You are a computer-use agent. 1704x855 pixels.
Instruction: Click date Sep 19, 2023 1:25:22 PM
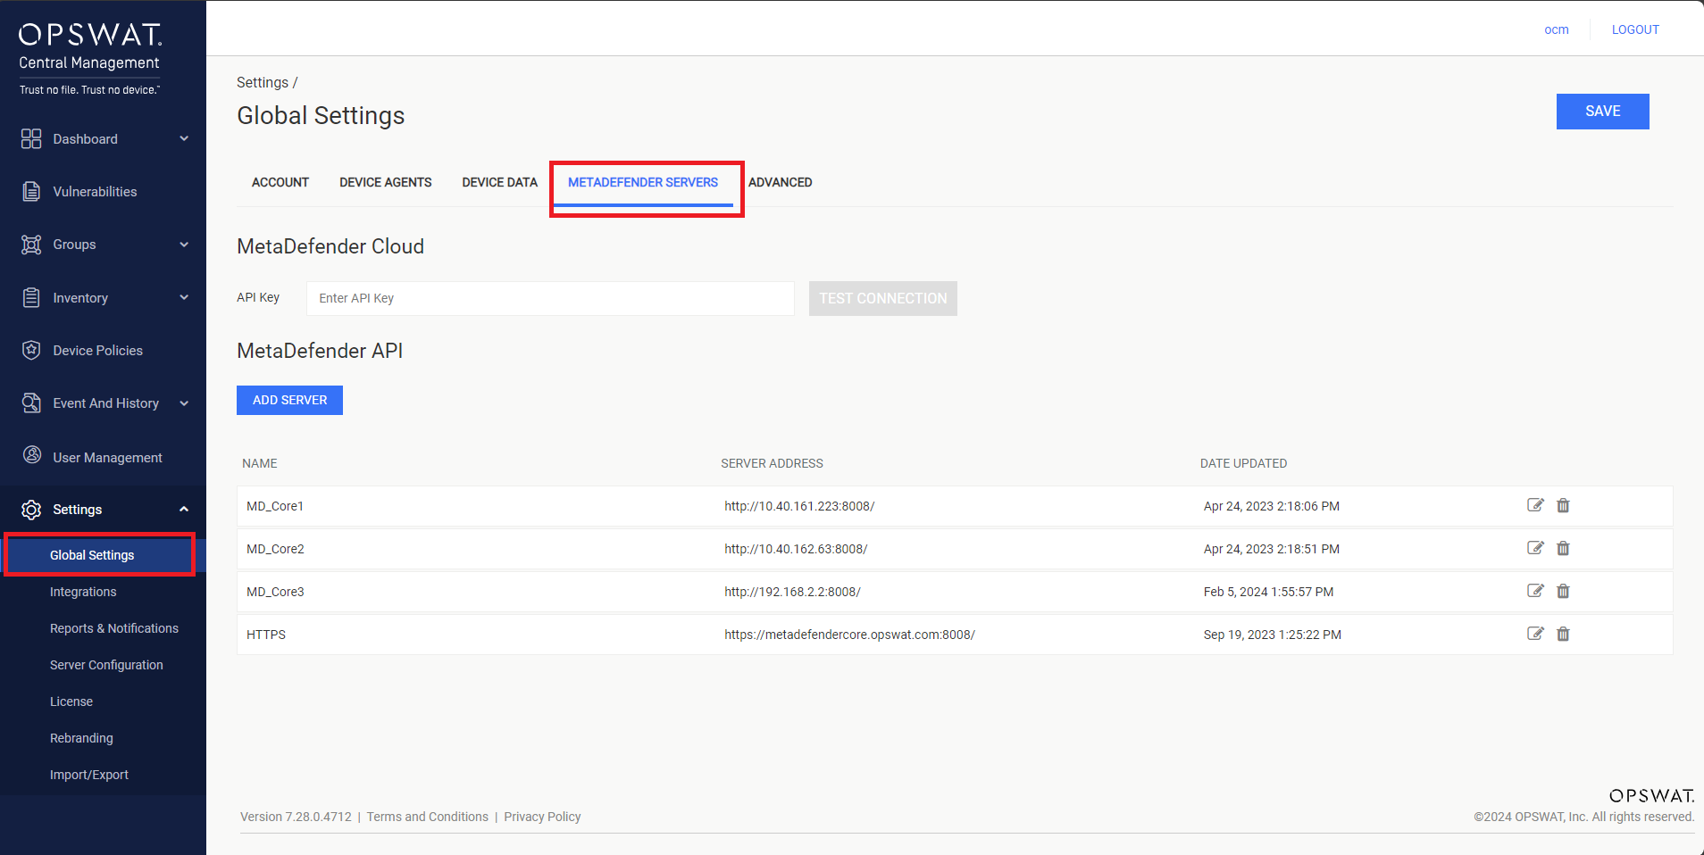click(1272, 635)
